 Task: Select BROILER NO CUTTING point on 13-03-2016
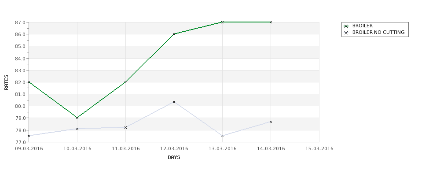coord(223,136)
